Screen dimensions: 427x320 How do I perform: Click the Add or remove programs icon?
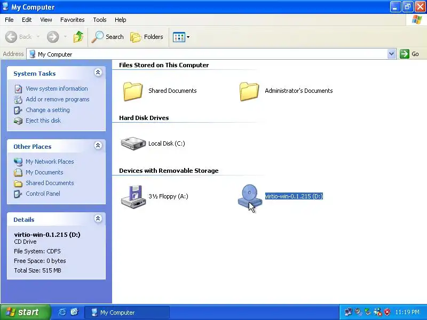[18, 100]
